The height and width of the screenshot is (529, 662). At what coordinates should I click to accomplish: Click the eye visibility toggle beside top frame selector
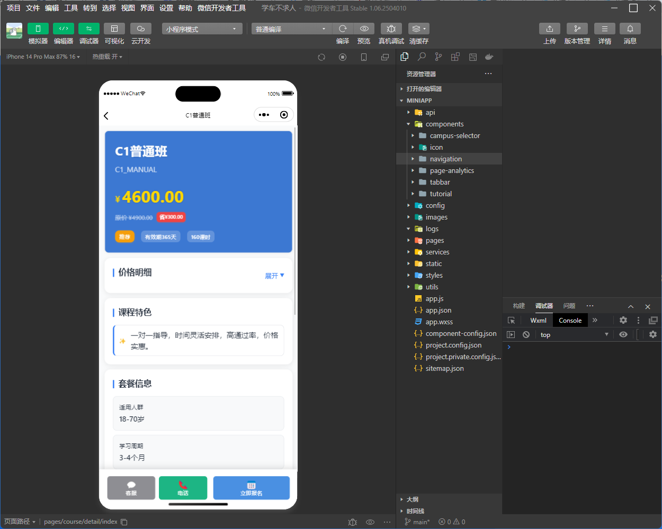pos(623,334)
